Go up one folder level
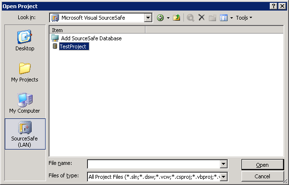This screenshot has height=185, width=289. coord(176,18)
